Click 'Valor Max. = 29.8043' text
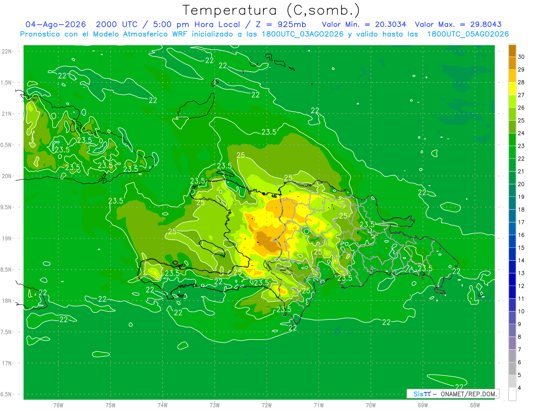The width and height of the screenshot is (533, 411). [x=458, y=24]
